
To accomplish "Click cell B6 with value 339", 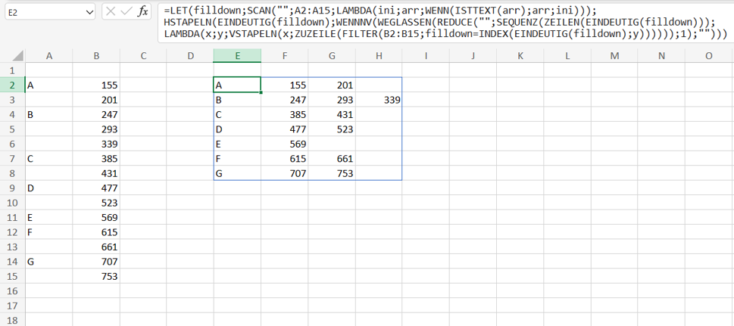I will [x=96, y=144].
